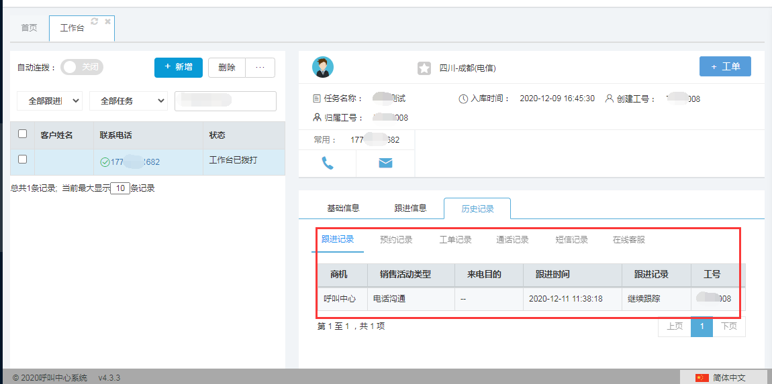
Task: Click the envelope message icon
Action: [x=385, y=163]
